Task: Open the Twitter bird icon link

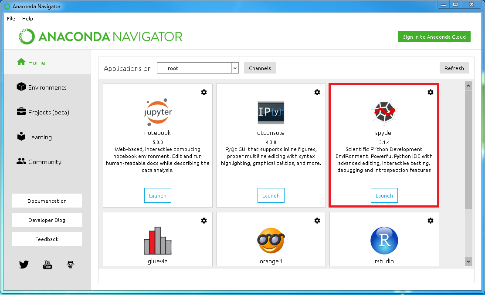Action: coord(24,265)
